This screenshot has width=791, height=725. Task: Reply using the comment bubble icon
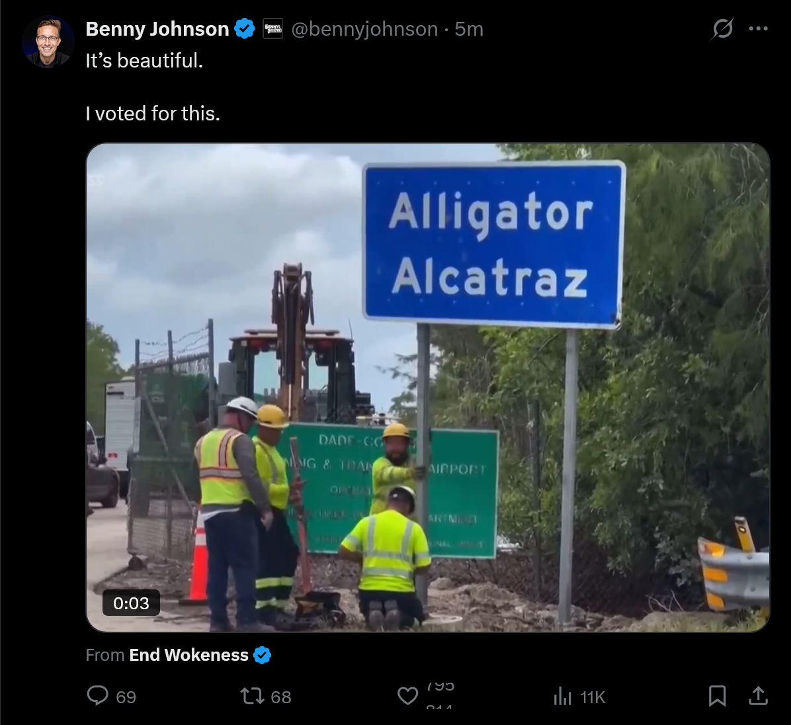click(x=97, y=695)
